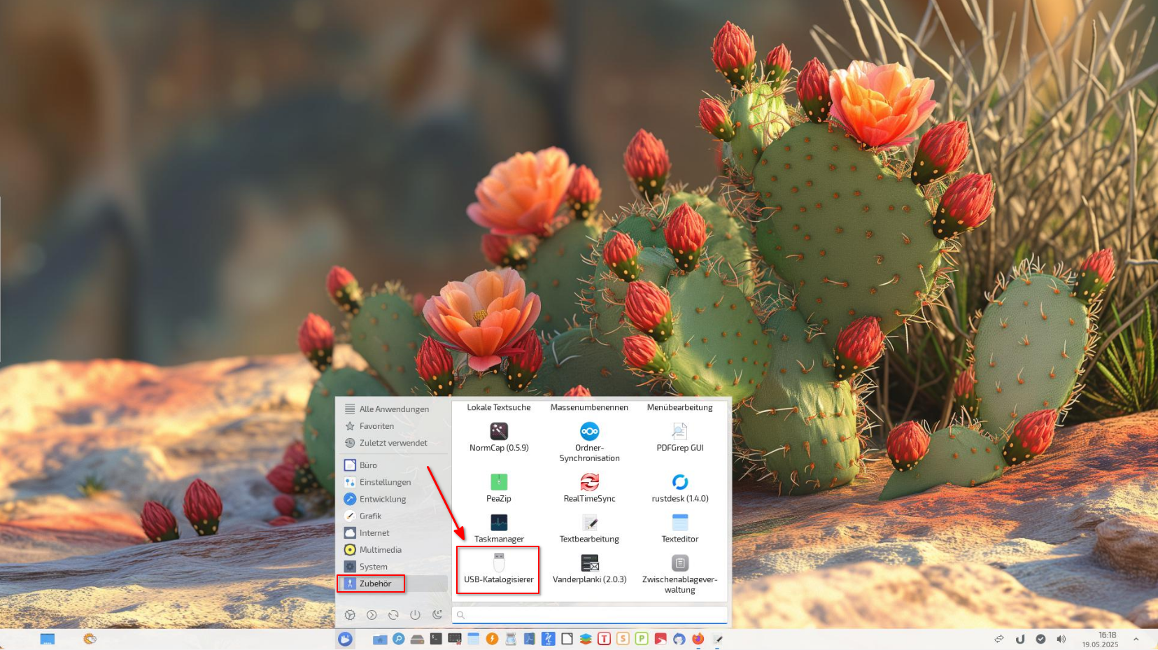The image size is (1158, 650).
Task: Show Favoriten list
Action: [393, 426]
